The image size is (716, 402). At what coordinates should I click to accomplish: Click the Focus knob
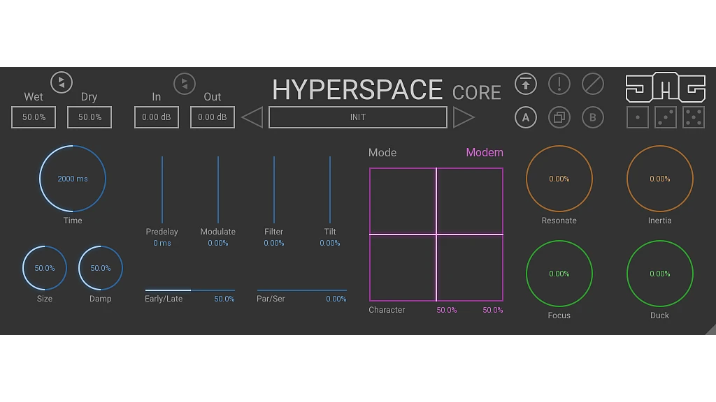click(x=559, y=274)
